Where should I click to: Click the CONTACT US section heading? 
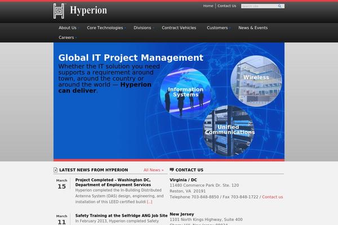[x=189, y=170]
